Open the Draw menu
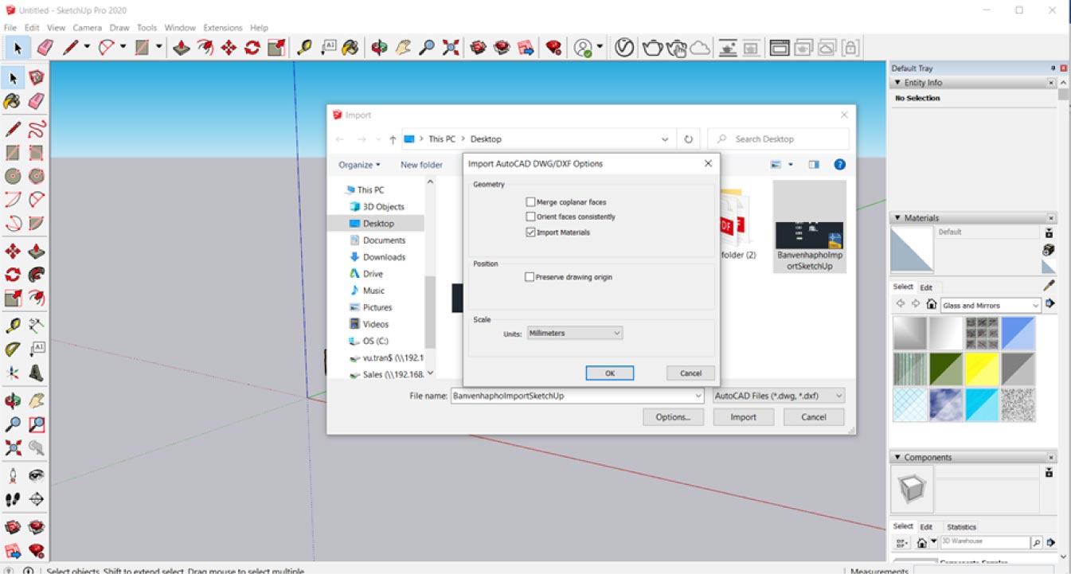 coord(119,27)
